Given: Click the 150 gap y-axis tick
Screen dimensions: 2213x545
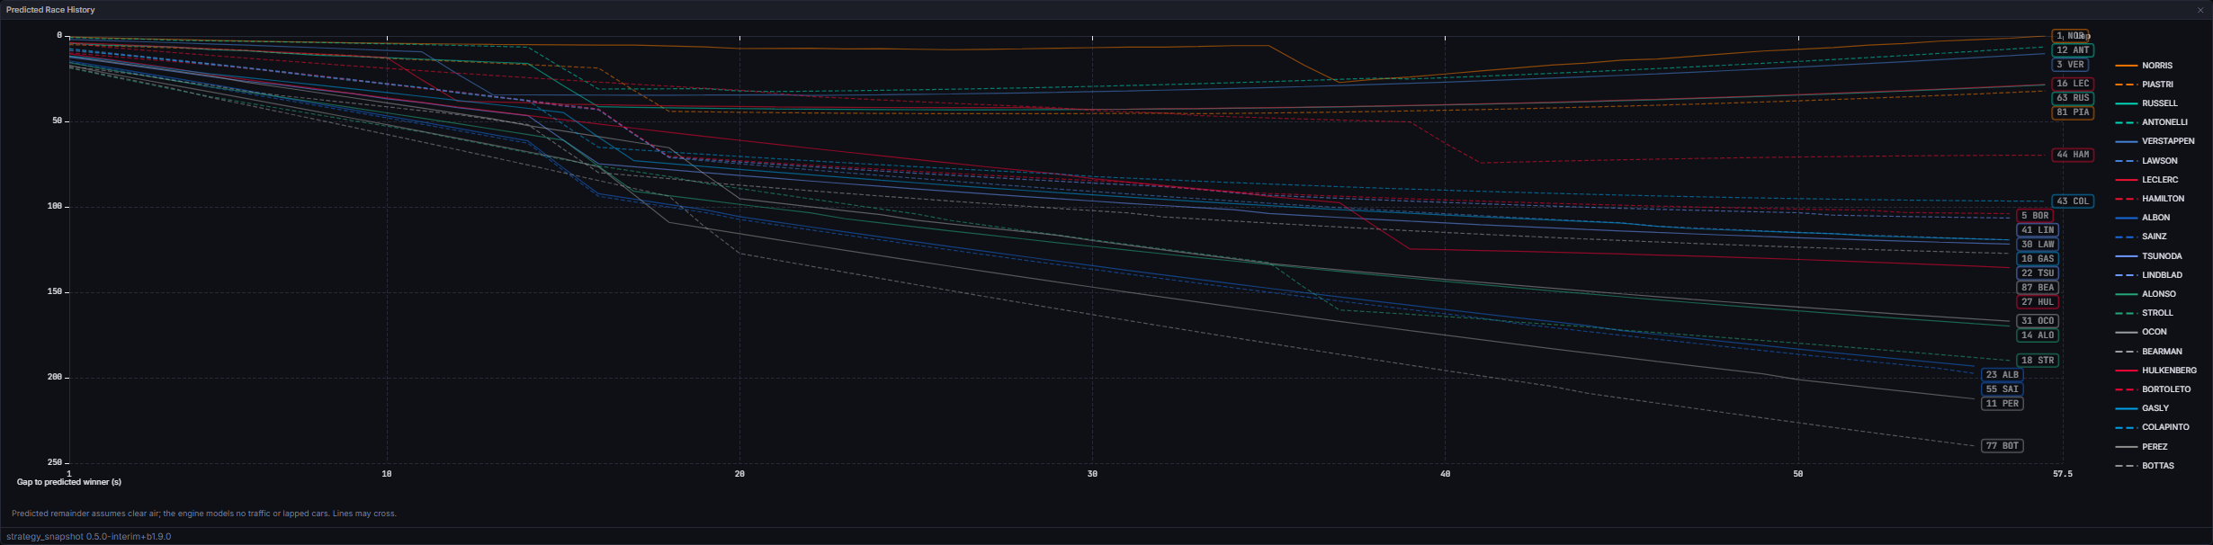Looking at the screenshot, I should 54,291.
